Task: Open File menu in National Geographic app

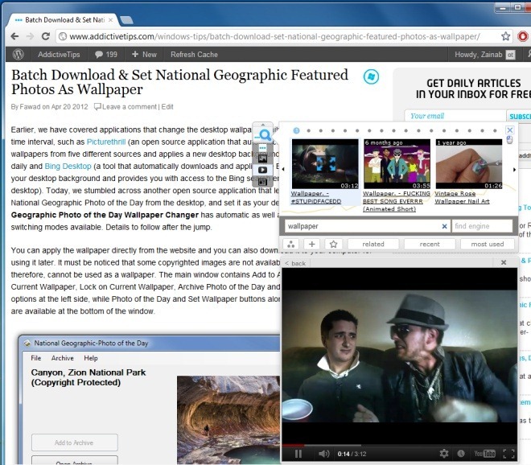Action: coord(36,358)
